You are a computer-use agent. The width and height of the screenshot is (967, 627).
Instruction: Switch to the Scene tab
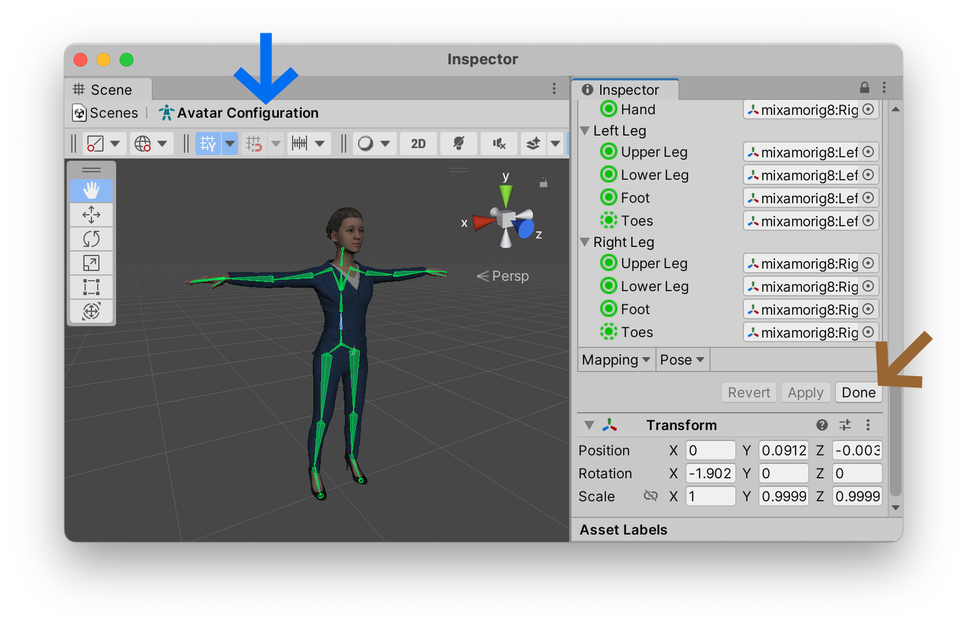point(108,90)
